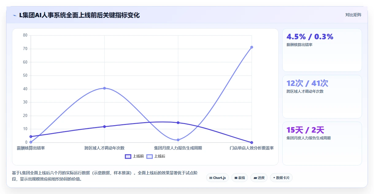This screenshot has height=194, width=374.
Task: Click 上线前 data point at 门店单店人效分析覆盖率
Action: coord(252,142)
